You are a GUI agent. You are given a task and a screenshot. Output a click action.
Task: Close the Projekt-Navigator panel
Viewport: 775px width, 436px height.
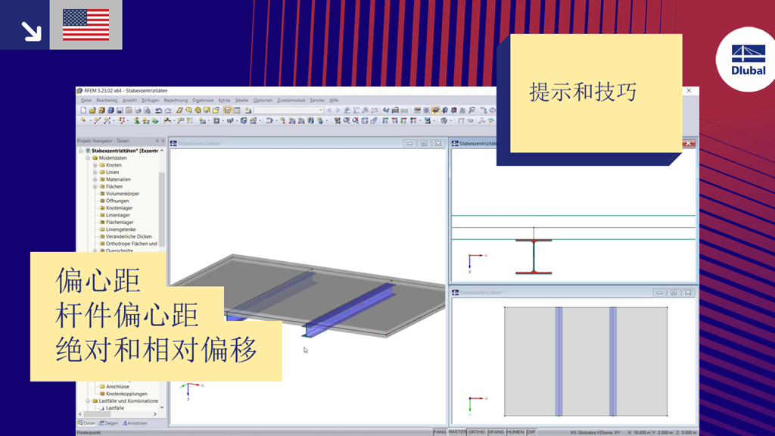coord(163,141)
